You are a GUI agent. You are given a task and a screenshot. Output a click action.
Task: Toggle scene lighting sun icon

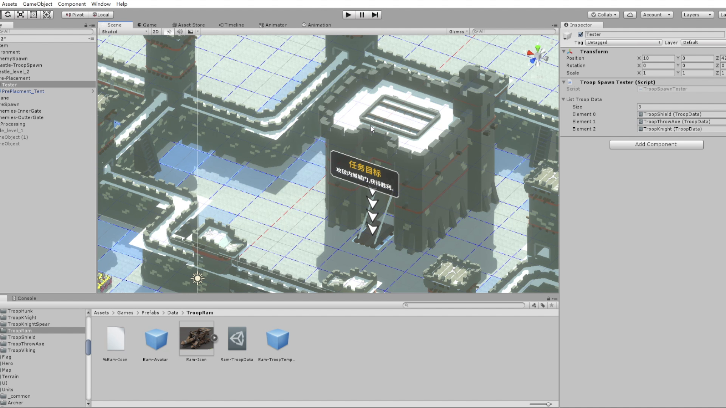coord(169,32)
